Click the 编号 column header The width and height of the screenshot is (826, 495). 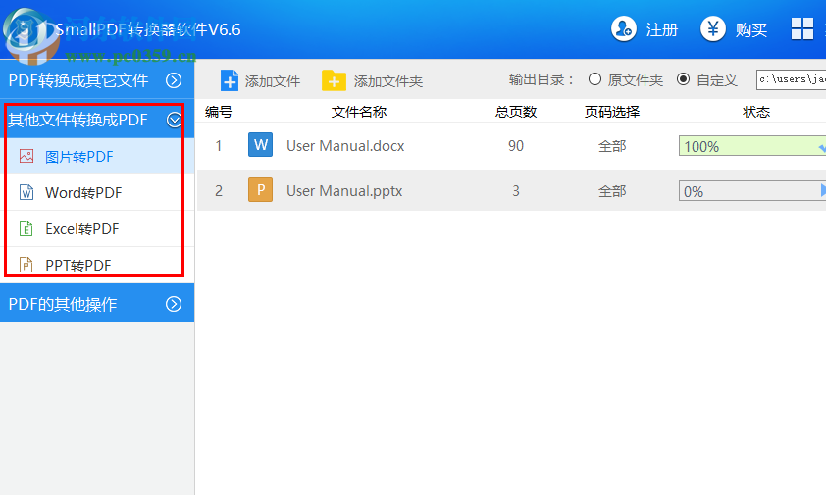click(x=219, y=112)
